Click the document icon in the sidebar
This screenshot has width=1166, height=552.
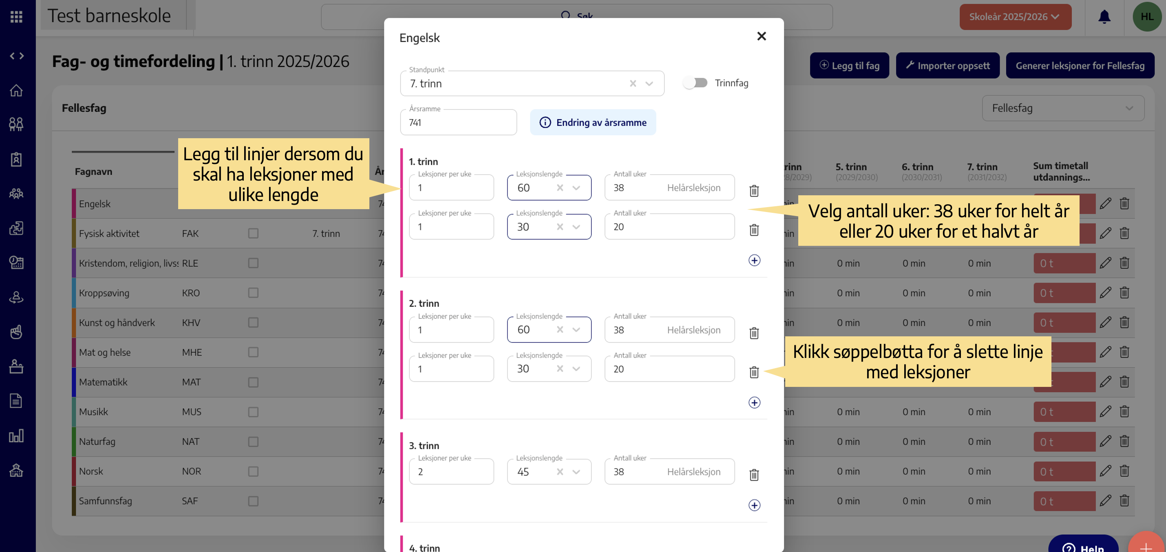point(16,401)
